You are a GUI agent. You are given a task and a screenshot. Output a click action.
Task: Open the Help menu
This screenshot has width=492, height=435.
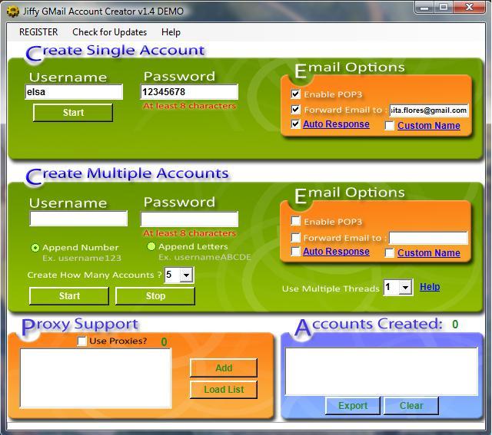pos(171,32)
